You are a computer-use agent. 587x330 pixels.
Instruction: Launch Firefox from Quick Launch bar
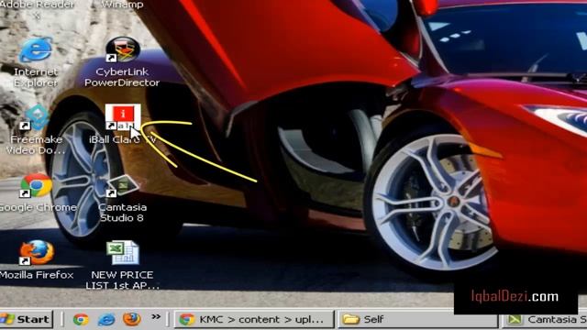131,319
